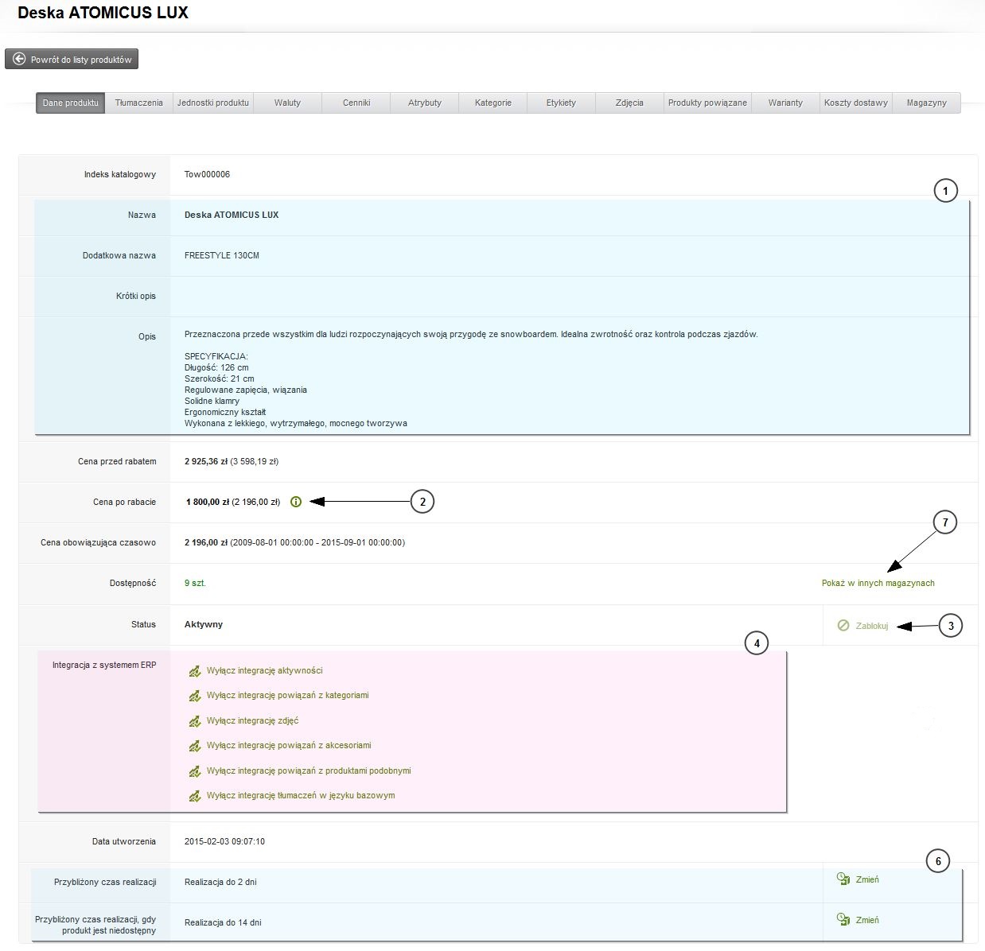Viewport: 985px width, 951px height.
Task: Click the SPECYFIKACJA: heading in description
Action: coord(216,356)
